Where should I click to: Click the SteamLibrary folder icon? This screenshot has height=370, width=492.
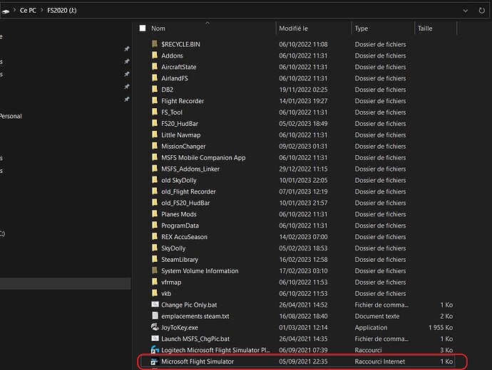point(155,259)
